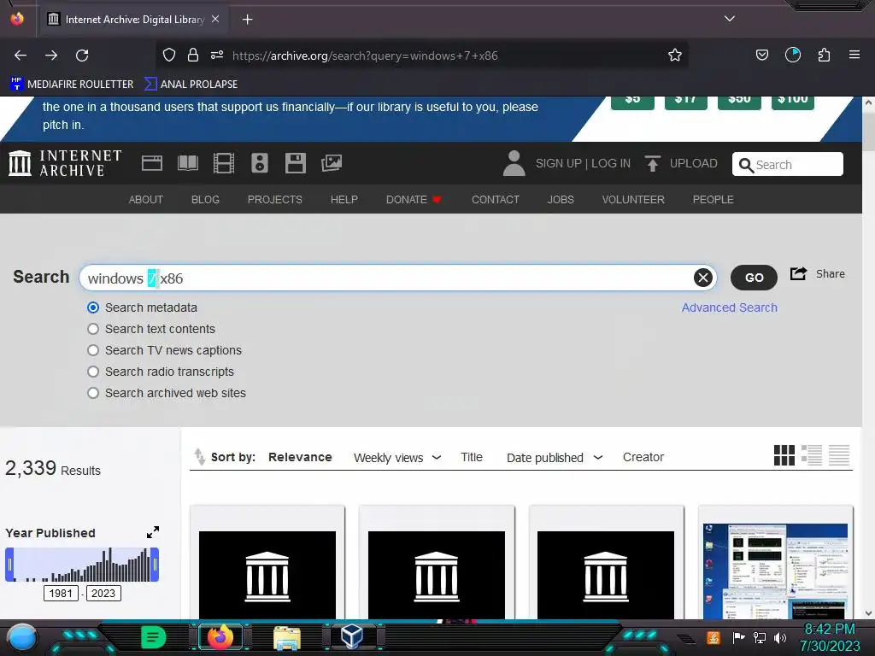Open the JOBS menu item
The height and width of the screenshot is (656, 875).
pos(561,199)
